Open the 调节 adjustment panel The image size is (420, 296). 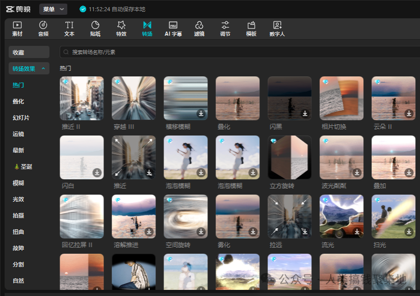[x=225, y=29]
